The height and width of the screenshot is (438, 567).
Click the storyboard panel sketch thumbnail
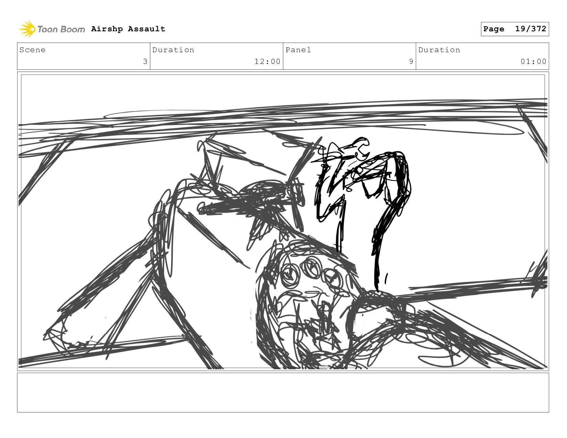tap(283, 221)
